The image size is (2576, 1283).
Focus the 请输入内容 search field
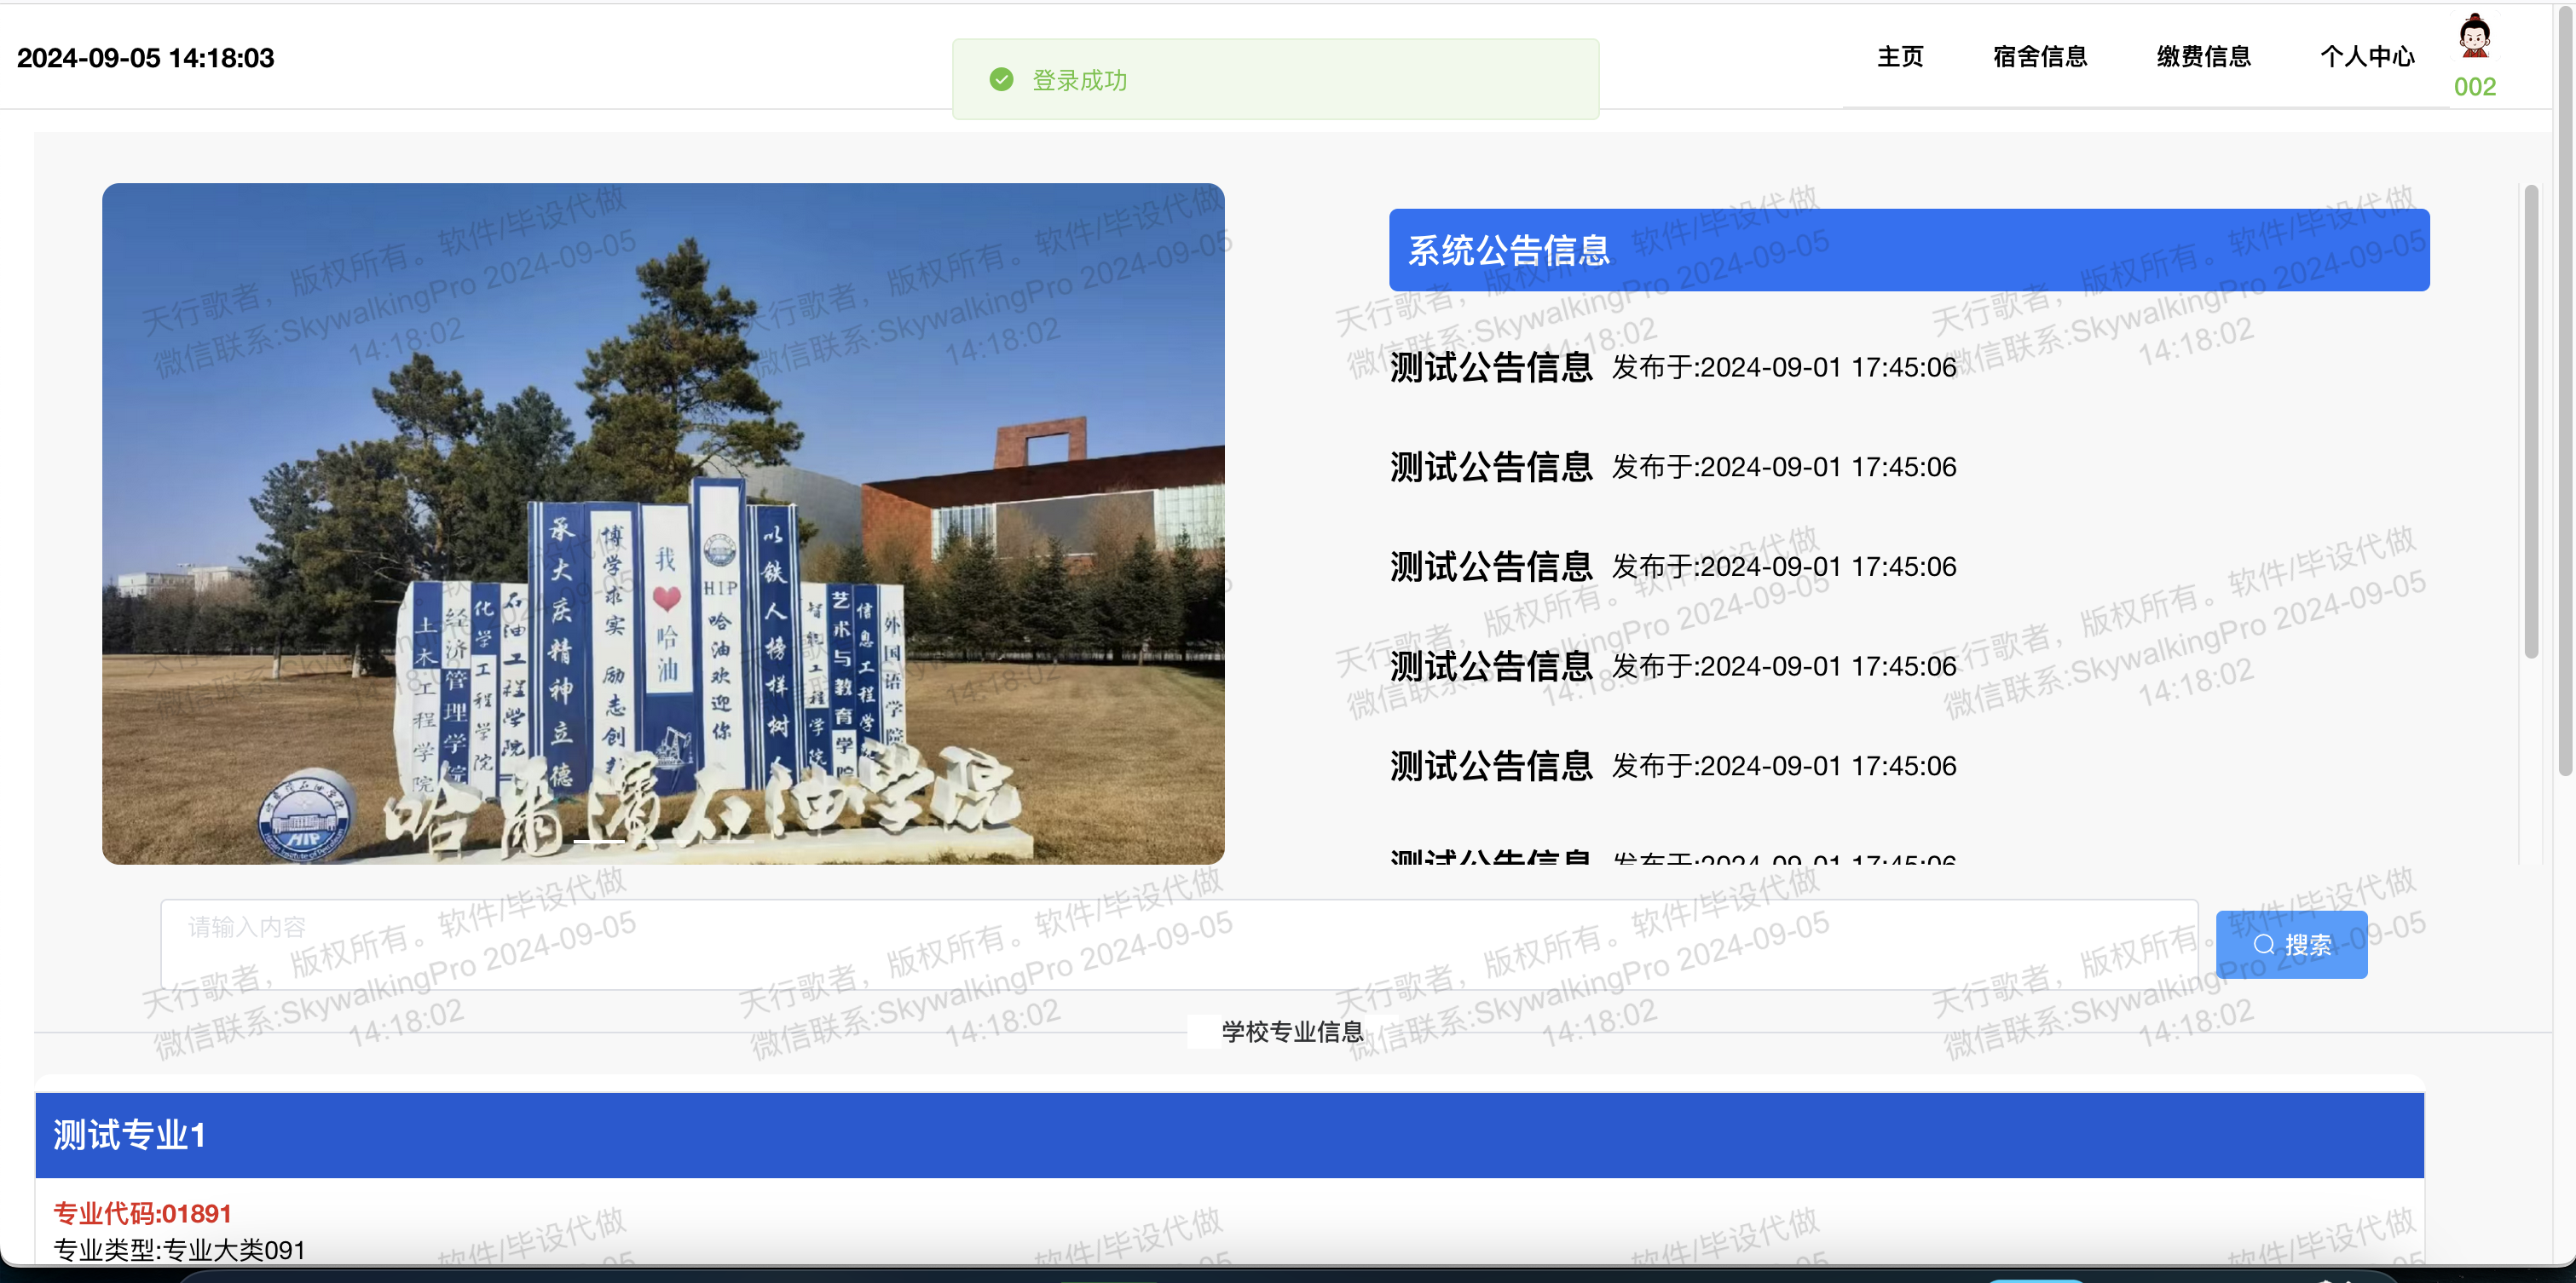1179,944
